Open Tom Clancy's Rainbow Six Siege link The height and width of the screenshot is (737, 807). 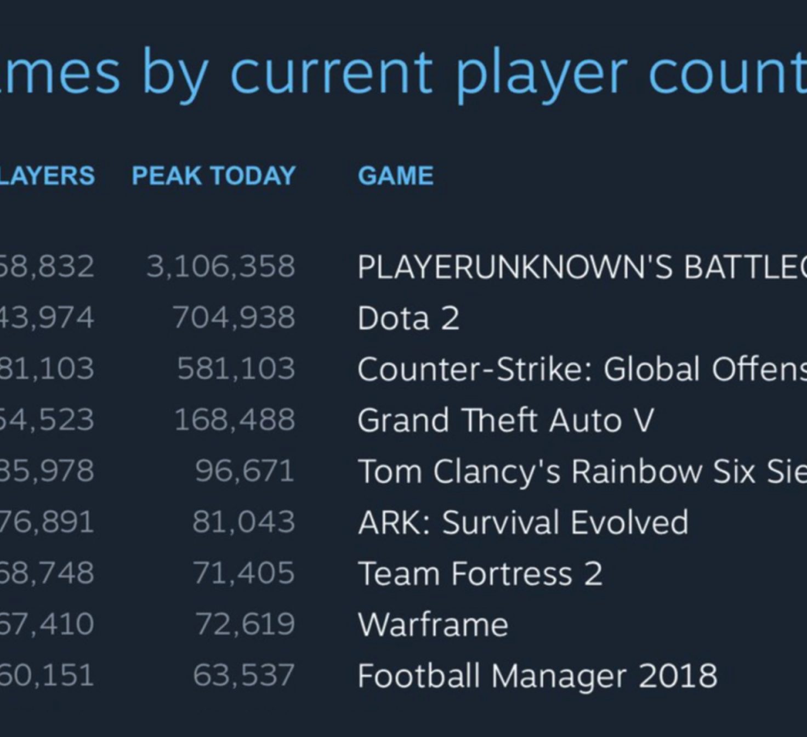[581, 471]
